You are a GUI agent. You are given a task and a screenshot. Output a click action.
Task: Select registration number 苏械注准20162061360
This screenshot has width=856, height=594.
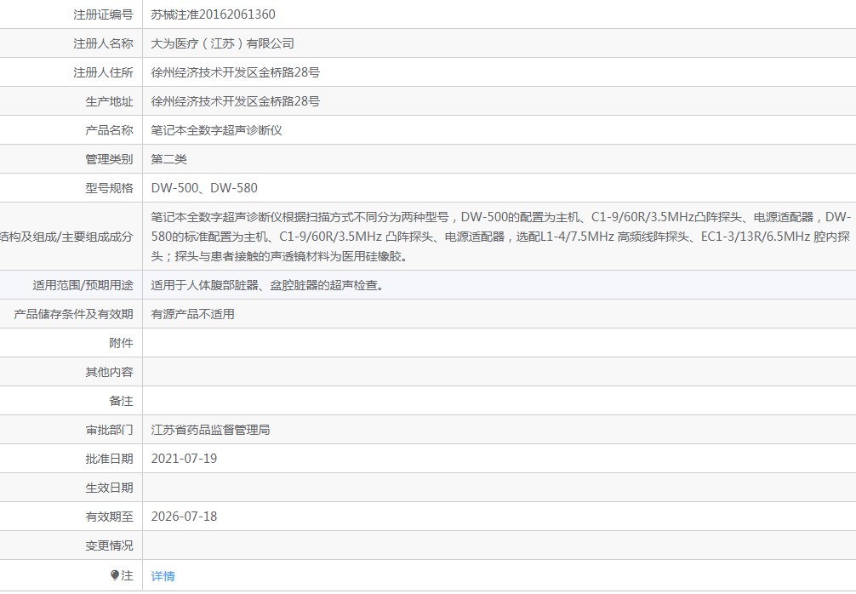[x=213, y=14]
